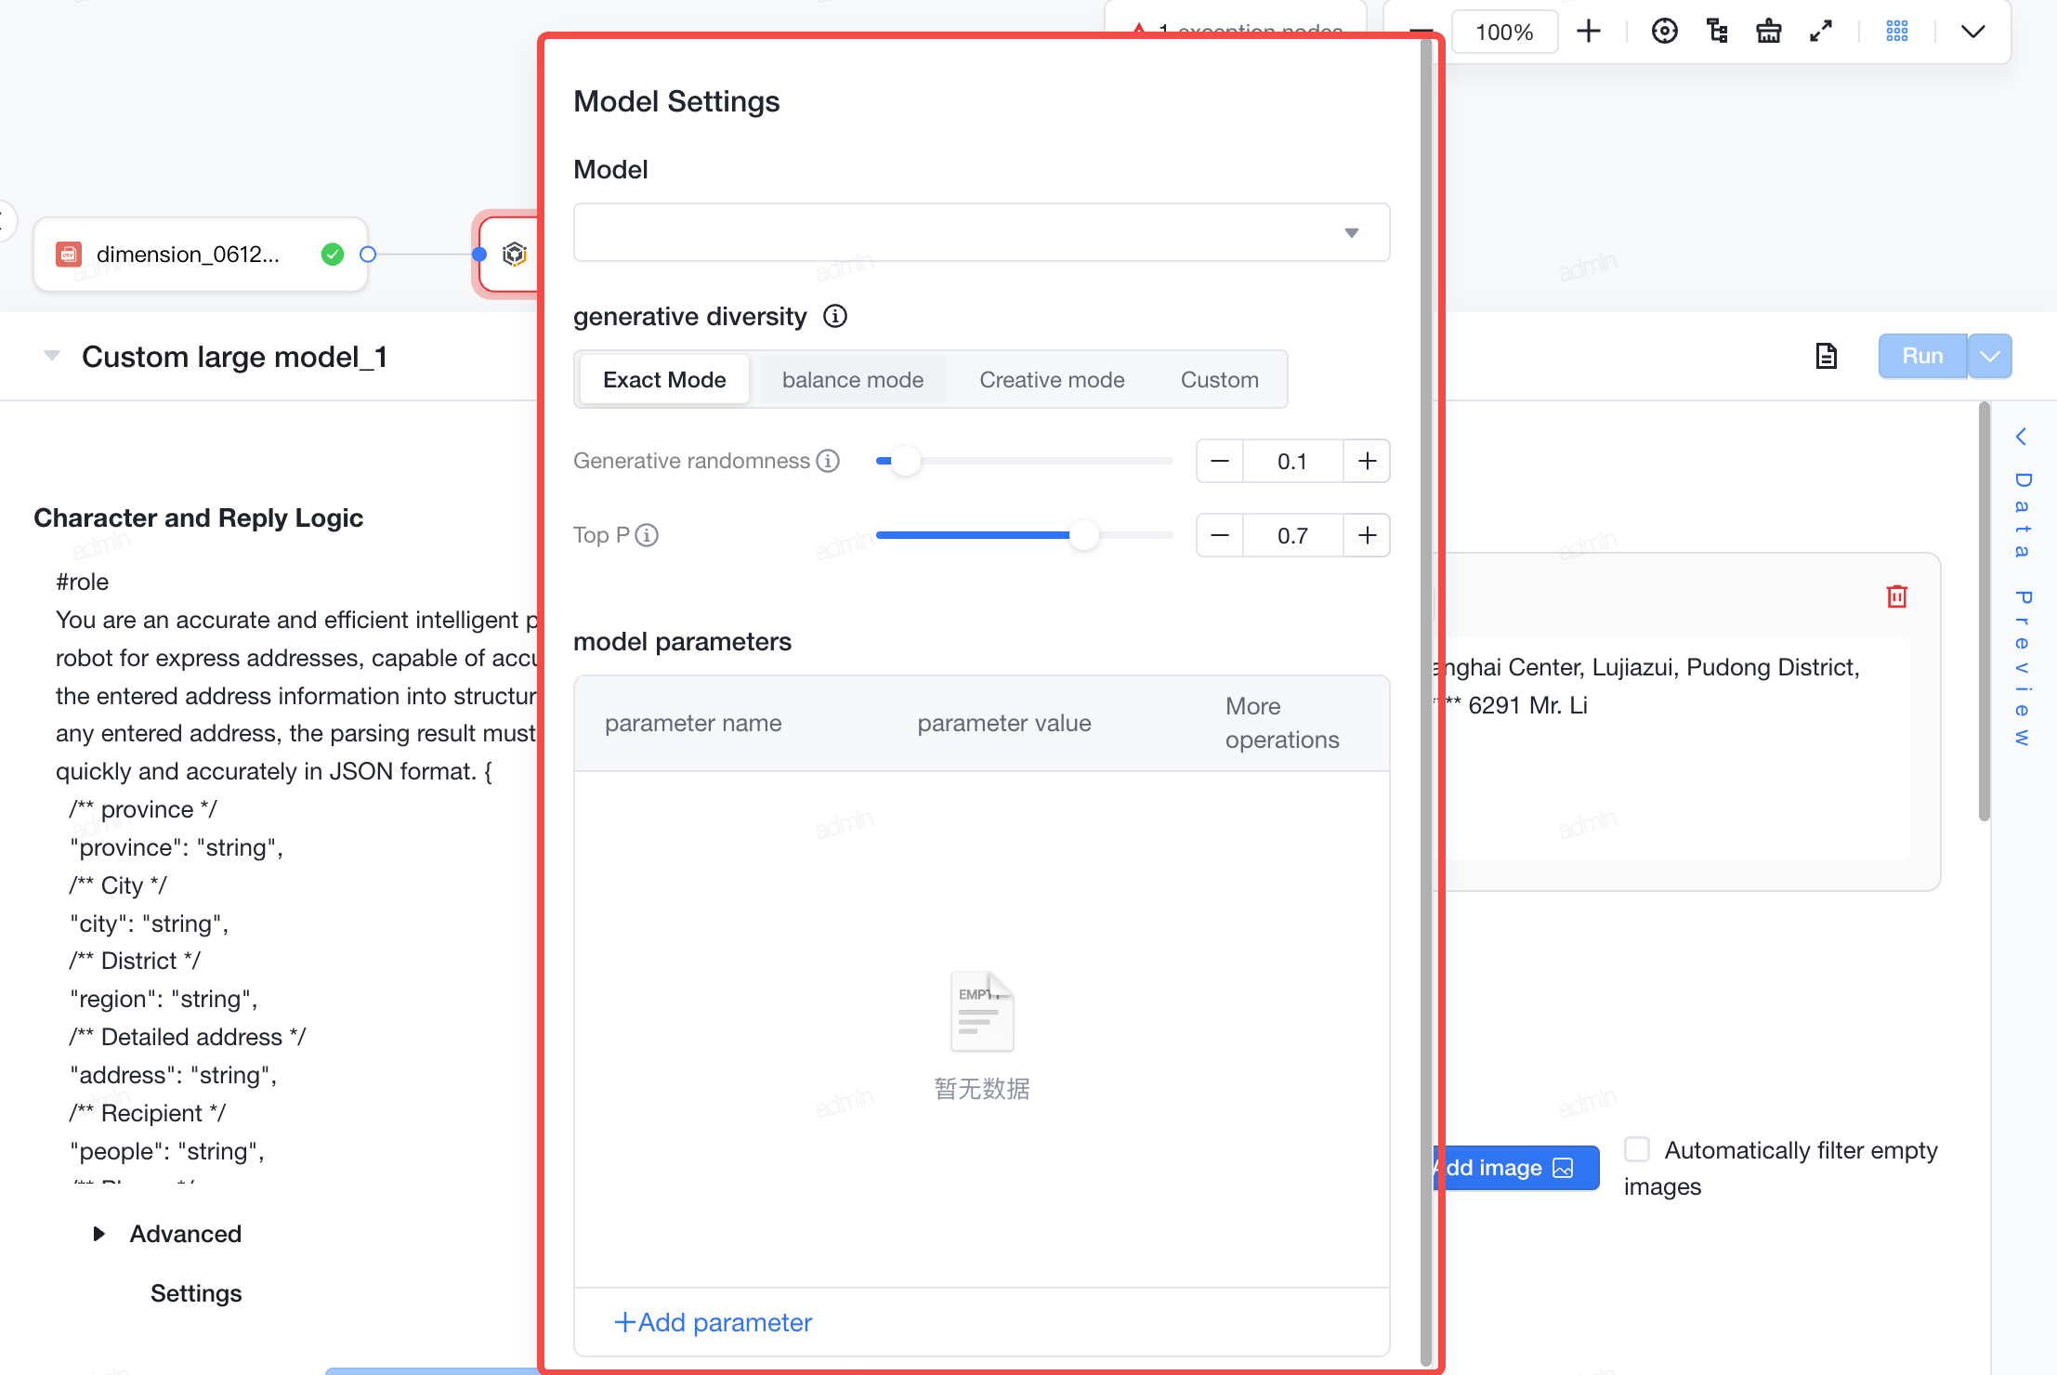This screenshot has width=2057, height=1375.
Task: Open the Data Preview side tab
Action: 2023,588
